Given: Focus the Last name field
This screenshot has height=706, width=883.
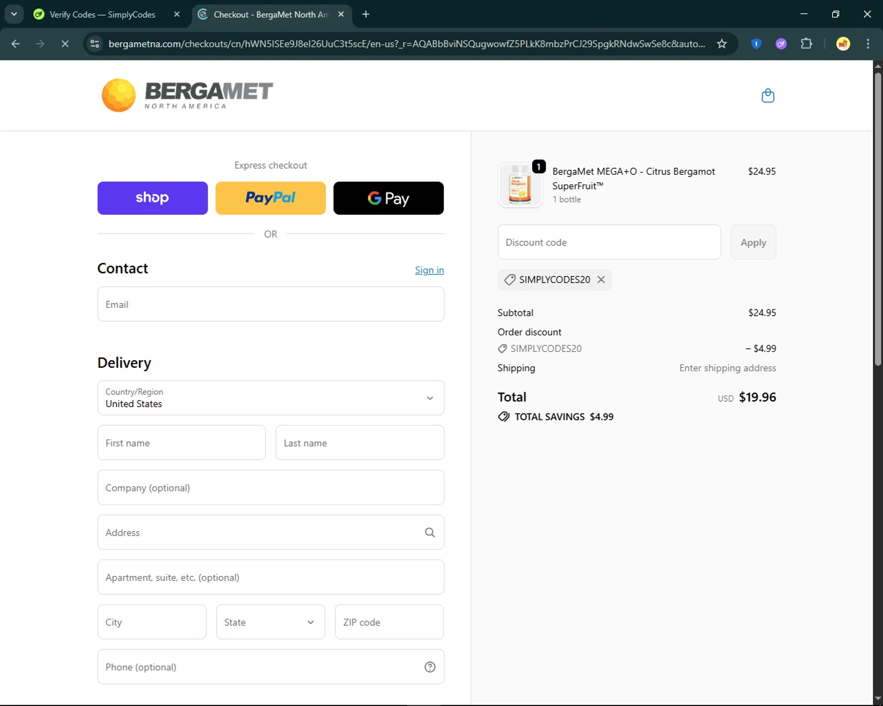Looking at the screenshot, I should tap(360, 442).
